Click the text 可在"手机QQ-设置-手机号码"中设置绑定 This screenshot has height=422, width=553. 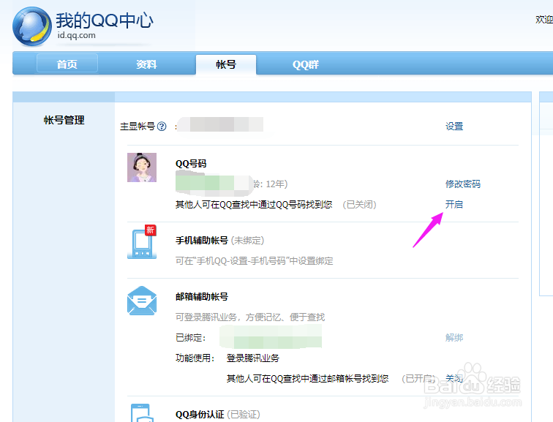(x=255, y=261)
